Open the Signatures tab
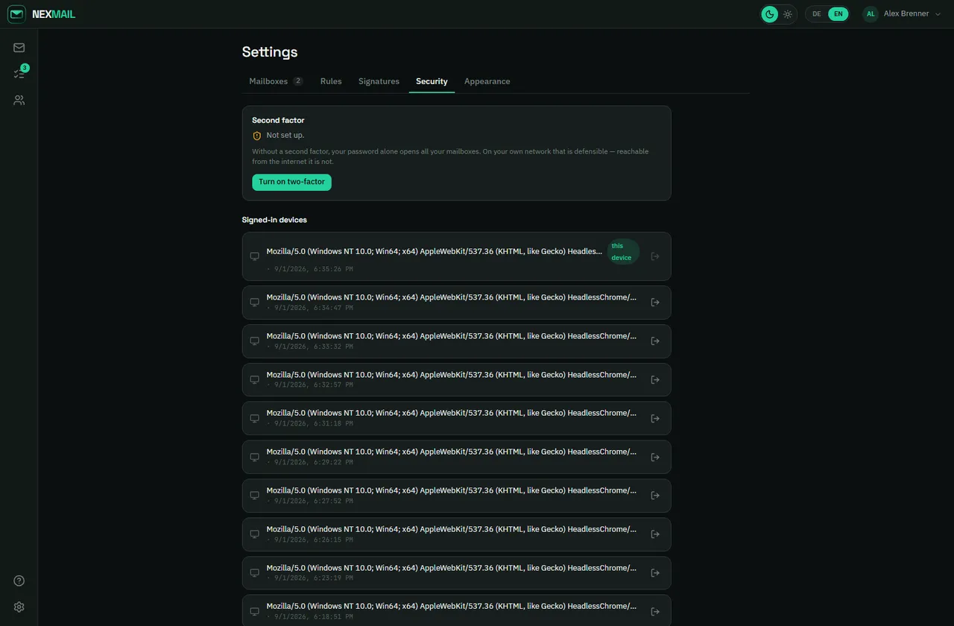This screenshot has width=954, height=626. 379,81
